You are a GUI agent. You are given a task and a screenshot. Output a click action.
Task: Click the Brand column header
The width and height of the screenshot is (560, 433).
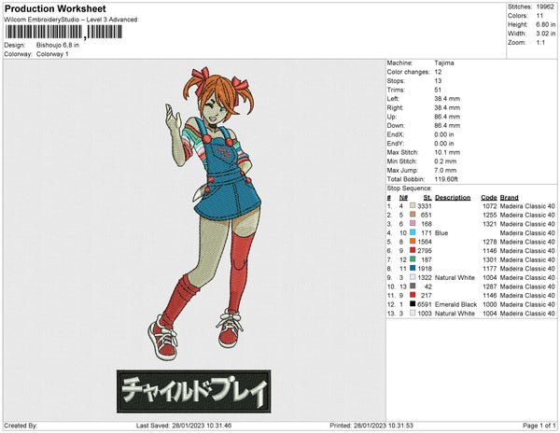(x=509, y=198)
